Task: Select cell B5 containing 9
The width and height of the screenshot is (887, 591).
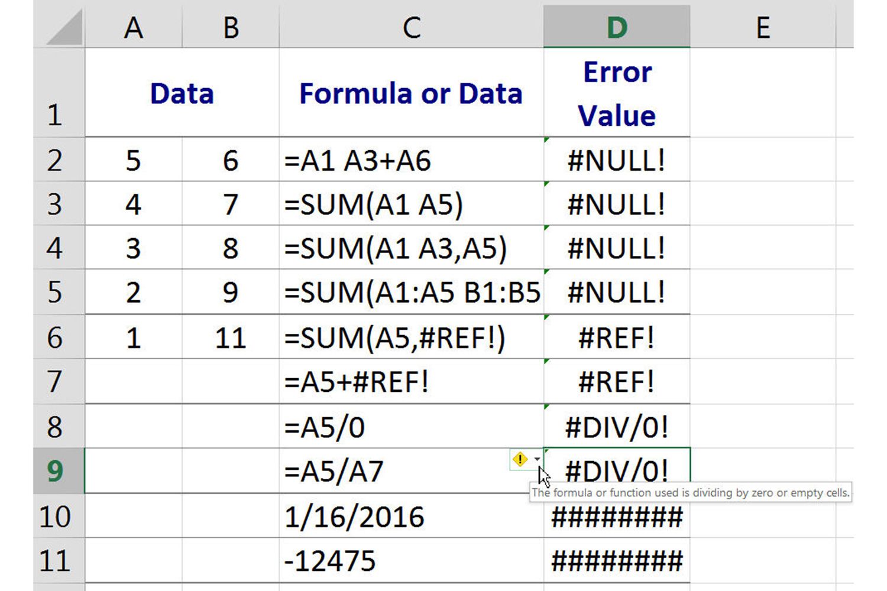Action: [x=231, y=292]
